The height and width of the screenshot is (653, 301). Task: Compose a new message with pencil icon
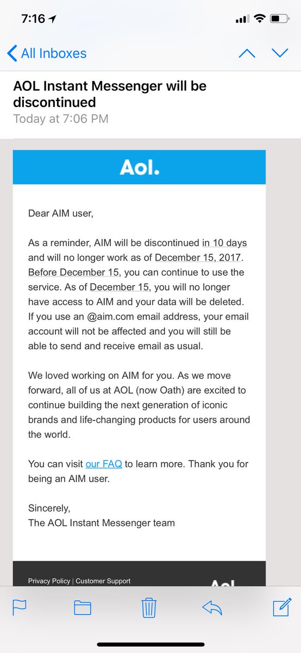[281, 606]
